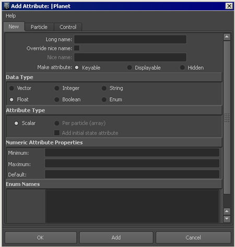Open the Help menu

pyautogui.click(x=11, y=16)
